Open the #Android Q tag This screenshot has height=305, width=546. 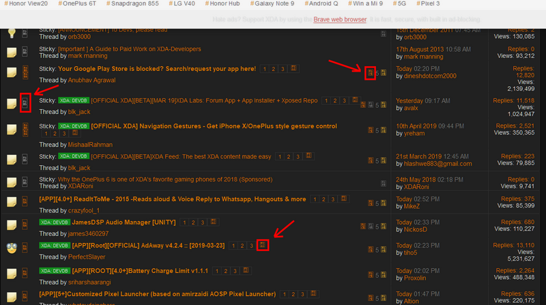pos(321,3)
